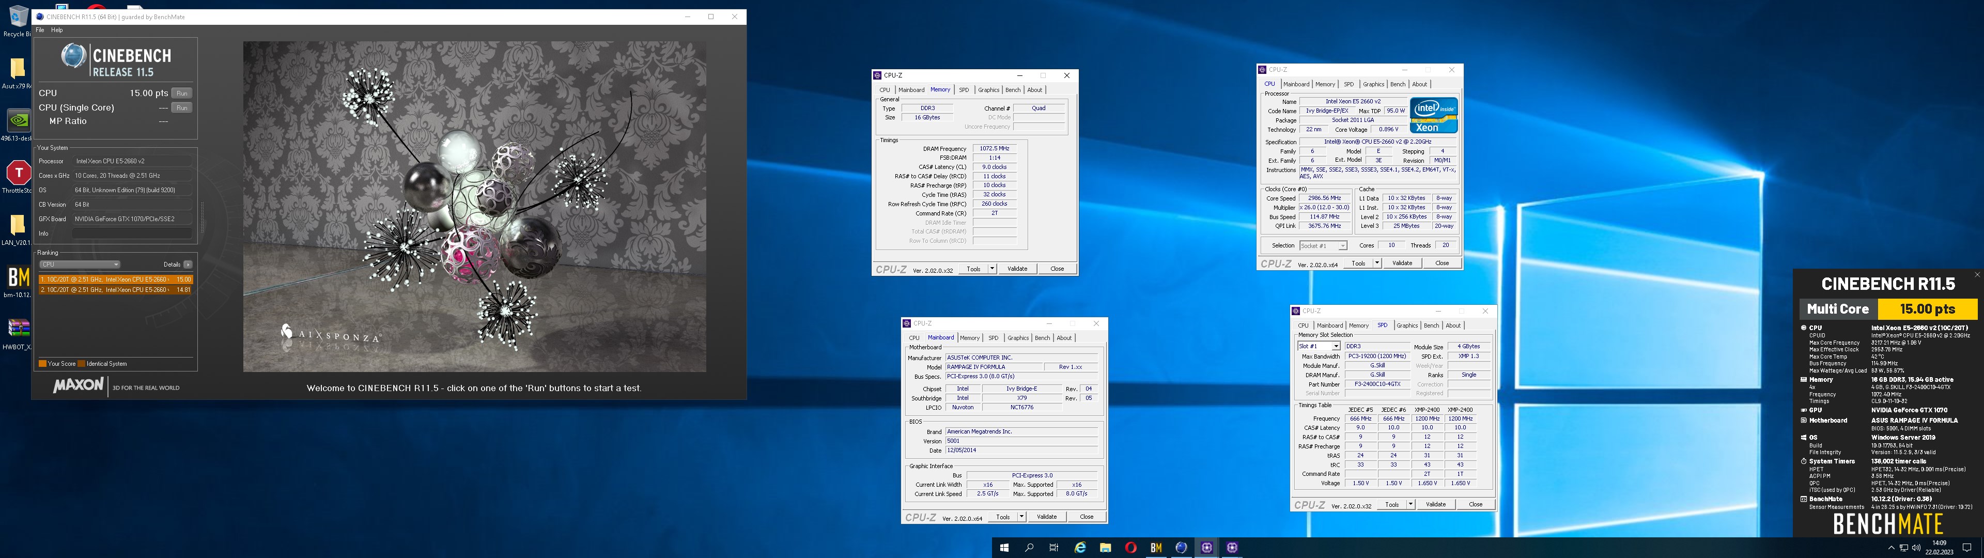Click the Cinebench Your Score legend swatch
The image size is (1984, 558).
(42, 364)
